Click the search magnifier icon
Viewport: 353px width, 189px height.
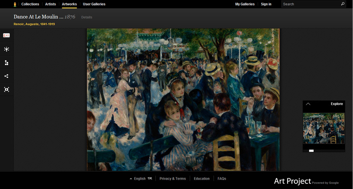point(343,4)
